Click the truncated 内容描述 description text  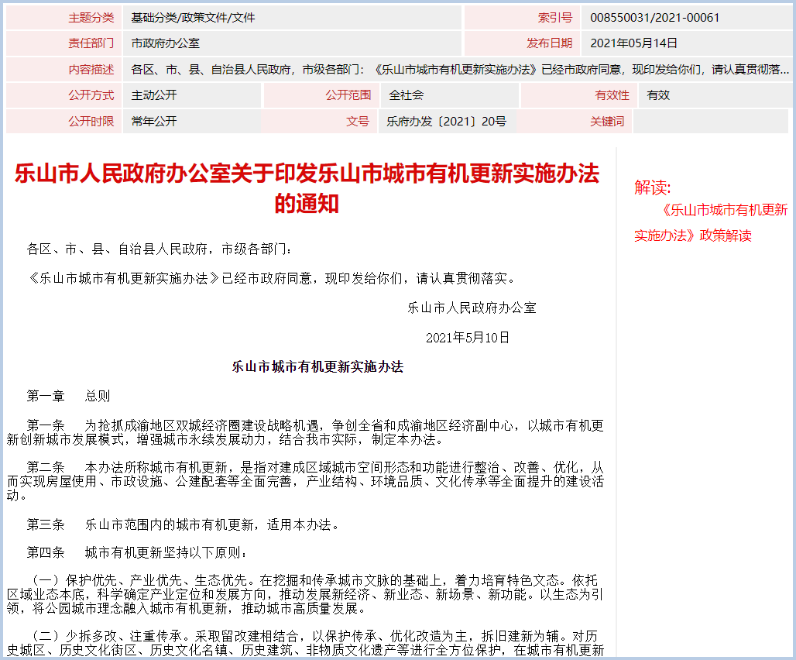[460, 70]
